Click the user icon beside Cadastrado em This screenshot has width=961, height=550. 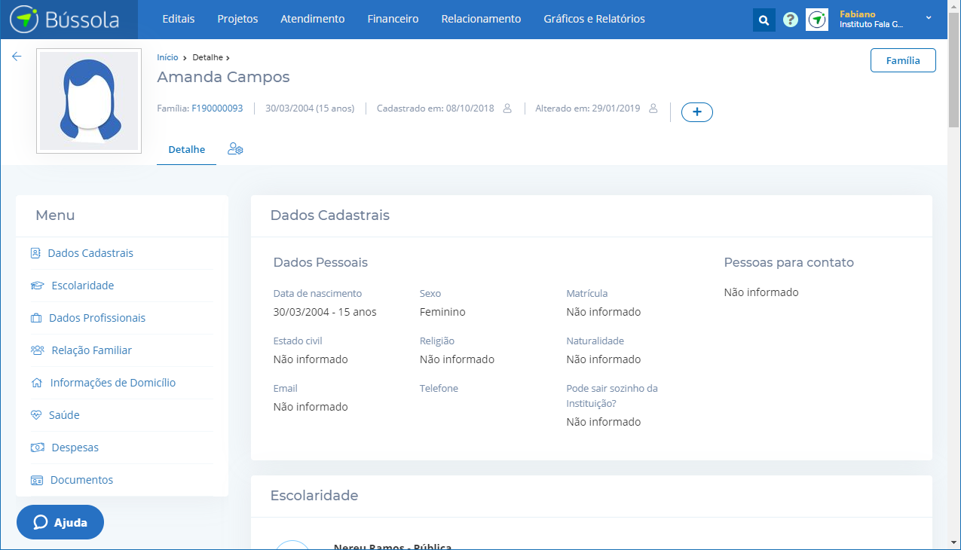pyautogui.click(x=507, y=108)
